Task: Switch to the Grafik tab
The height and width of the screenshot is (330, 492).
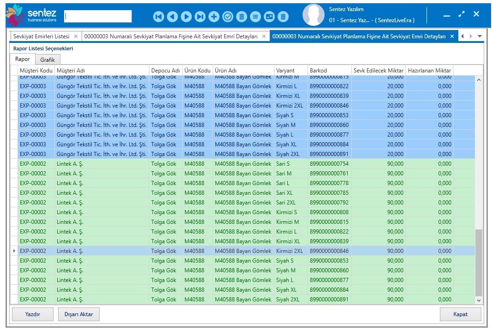Action: click(47, 60)
